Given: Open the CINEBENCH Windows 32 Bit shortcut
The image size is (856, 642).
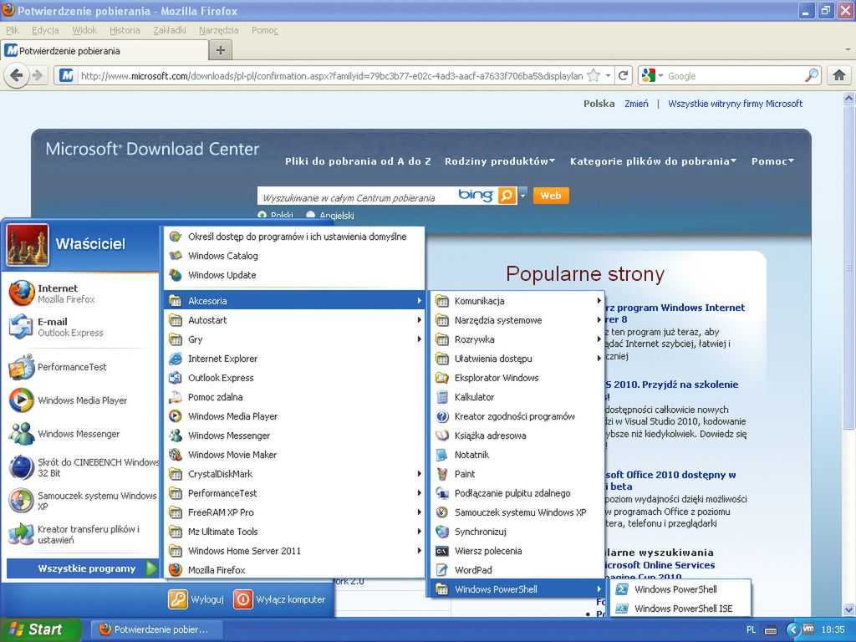Looking at the screenshot, I should click(x=82, y=467).
